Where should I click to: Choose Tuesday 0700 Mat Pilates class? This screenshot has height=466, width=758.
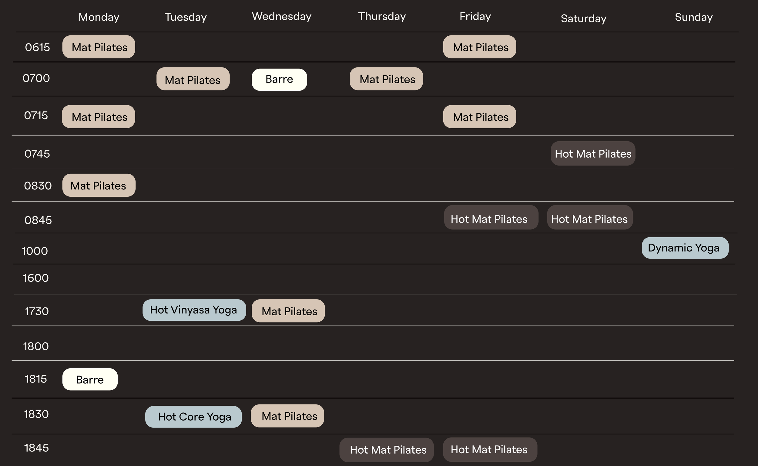[x=193, y=79]
